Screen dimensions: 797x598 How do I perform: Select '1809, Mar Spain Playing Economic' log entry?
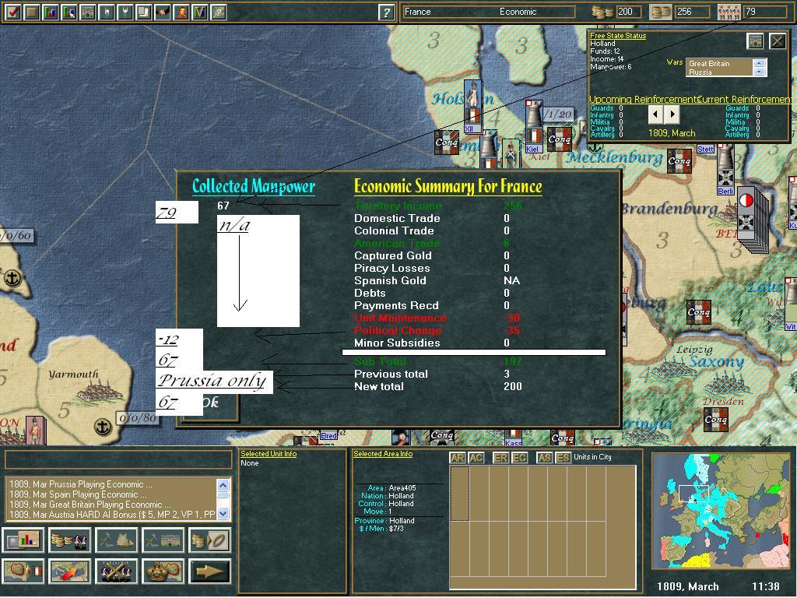coord(111,494)
